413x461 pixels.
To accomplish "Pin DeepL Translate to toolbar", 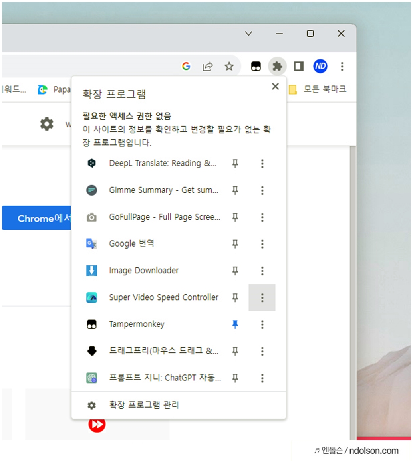I will click(x=235, y=164).
